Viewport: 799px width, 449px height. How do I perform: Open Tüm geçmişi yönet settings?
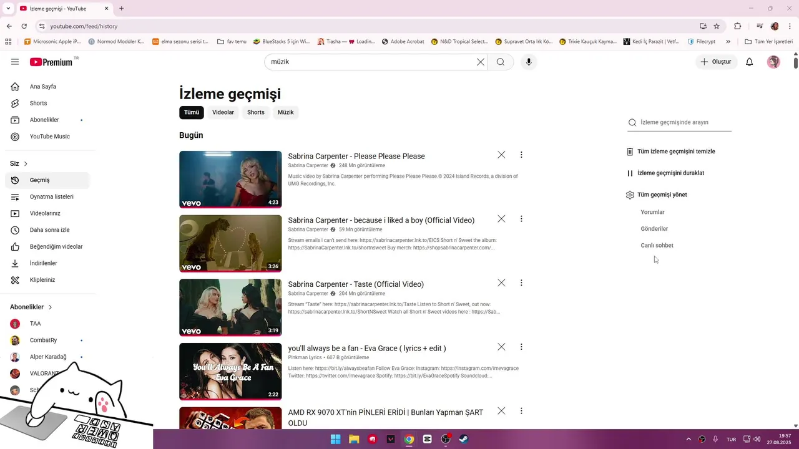point(657,195)
